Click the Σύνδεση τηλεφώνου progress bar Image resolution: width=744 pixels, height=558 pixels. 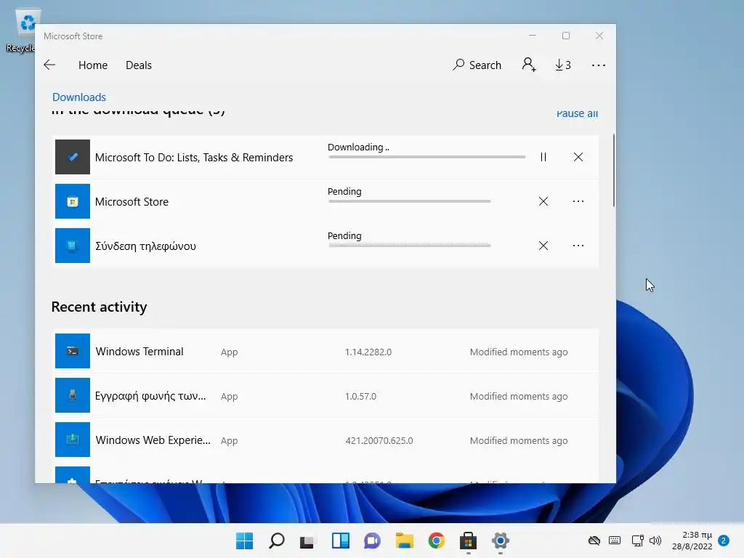pyautogui.click(x=410, y=246)
